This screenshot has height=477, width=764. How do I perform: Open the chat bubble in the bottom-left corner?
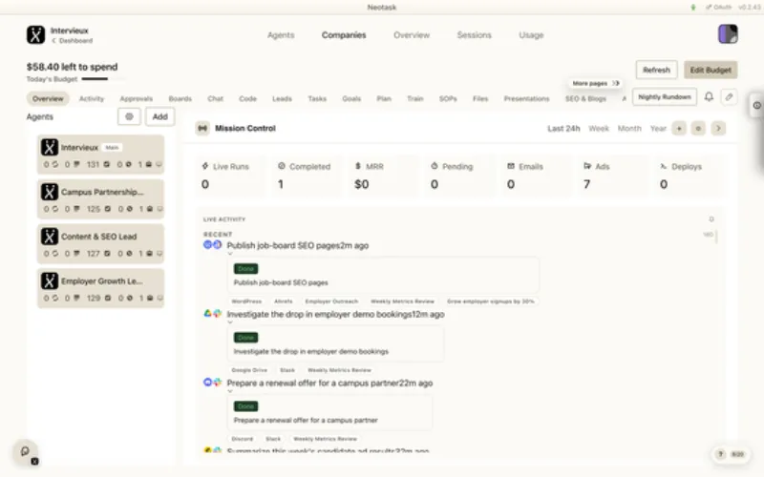coord(25,451)
